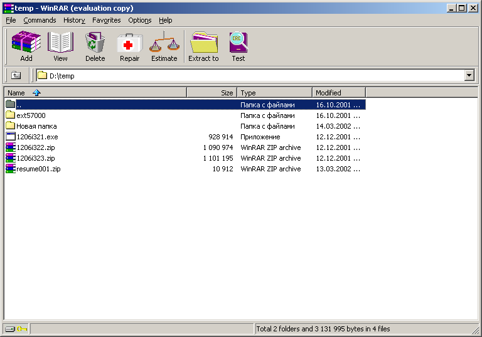Open the Commands menu
482x337 pixels.
click(40, 20)
